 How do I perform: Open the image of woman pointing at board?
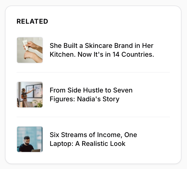30,95
